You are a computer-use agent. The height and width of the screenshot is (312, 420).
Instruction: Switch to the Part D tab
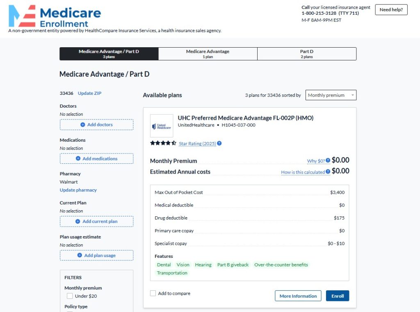click(306, 54)
